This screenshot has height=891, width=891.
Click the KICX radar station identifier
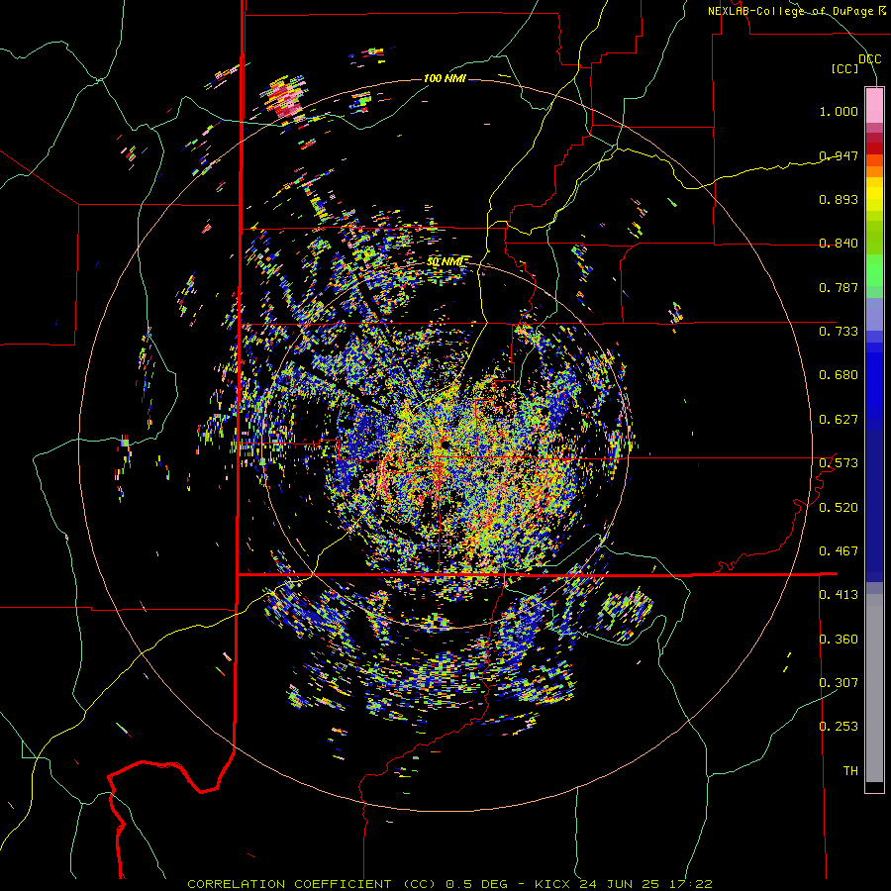[552, 884]
